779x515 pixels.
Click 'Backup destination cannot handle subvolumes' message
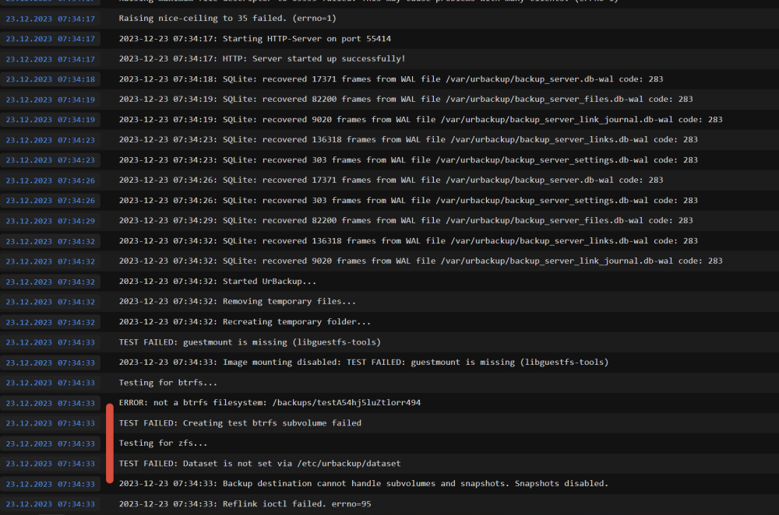click(x=364, y=483)
